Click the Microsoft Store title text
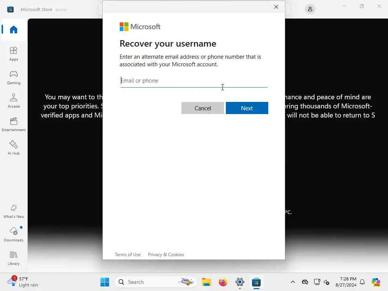The image size is (388, 291). click(37, 9)
